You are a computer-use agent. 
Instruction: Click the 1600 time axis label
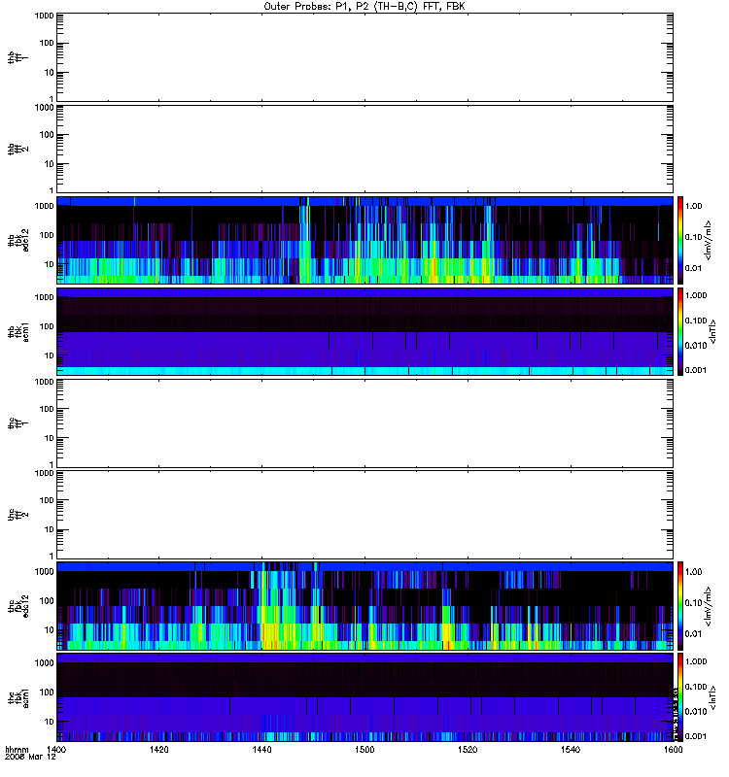673,749
